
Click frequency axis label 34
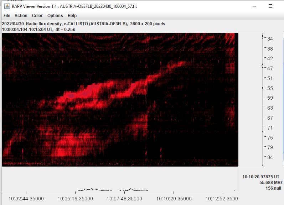tap(270, 39)
